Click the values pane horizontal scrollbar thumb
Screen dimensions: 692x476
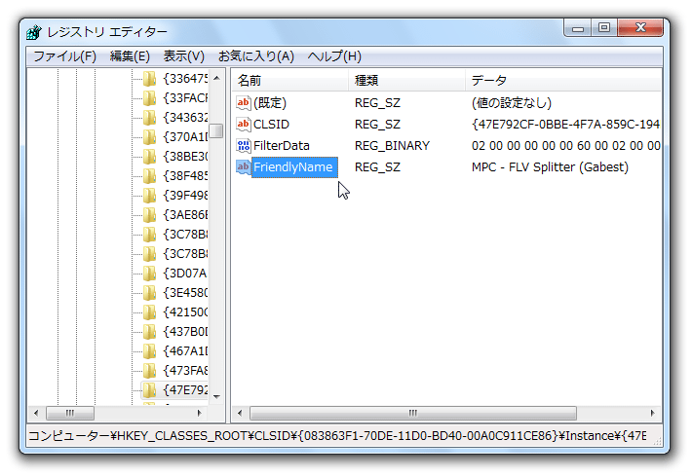pyautogui.click(x=412, y=413)
